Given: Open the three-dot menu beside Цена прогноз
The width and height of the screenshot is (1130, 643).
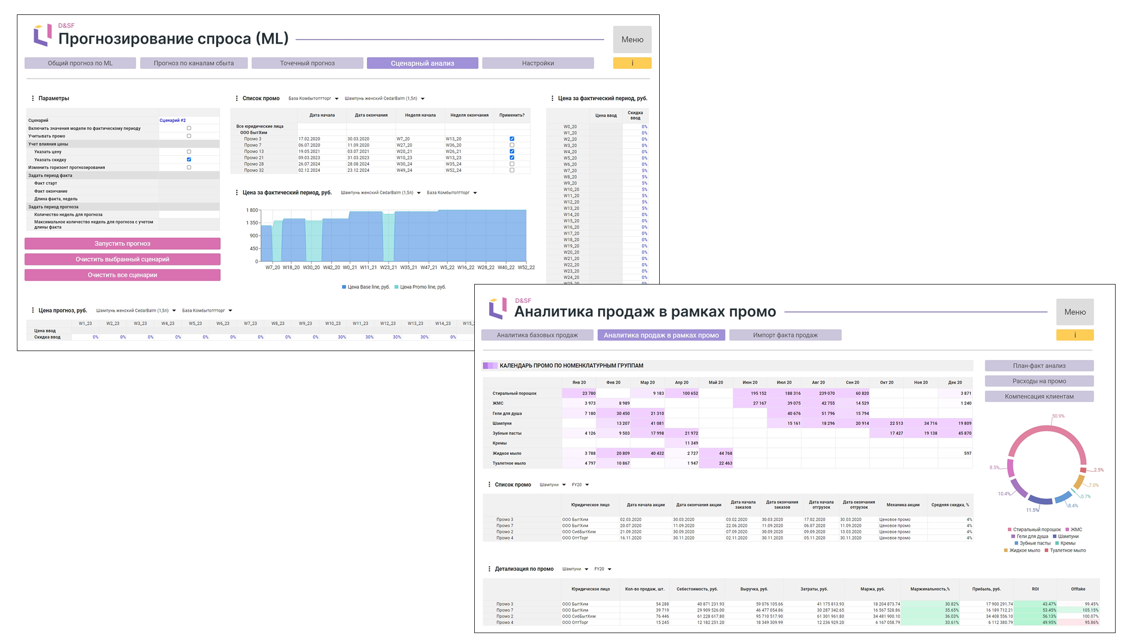Looking at the screenshot, I should pyautogui.click(x=33, y=310).
